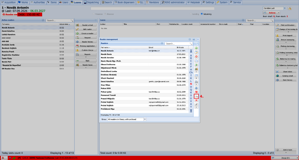The width and height of the screenshot is (299, 160).
Task: Click the print icon in Reader management title bar
Action: 194,39
